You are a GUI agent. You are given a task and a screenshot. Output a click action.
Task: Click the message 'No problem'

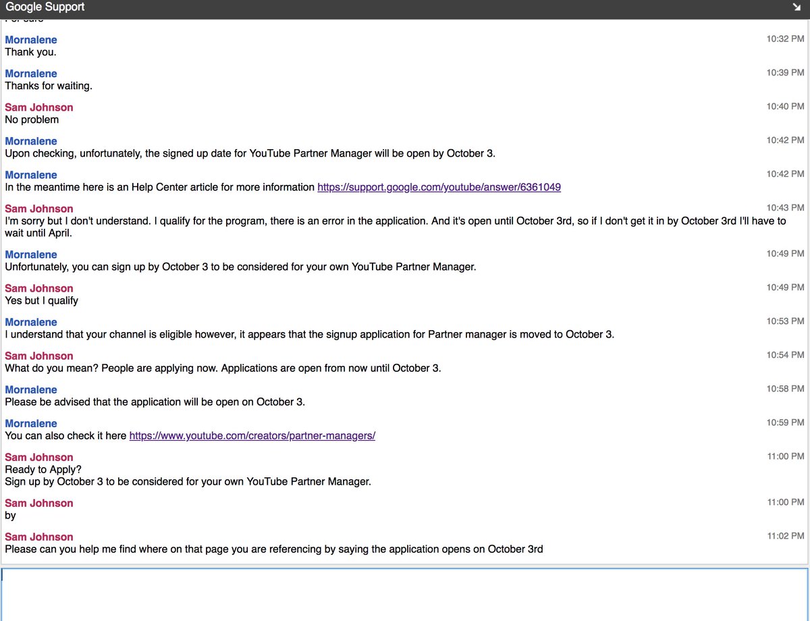click(x=32, y=119)
